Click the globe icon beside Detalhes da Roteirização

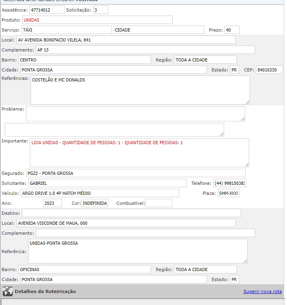tap(8, 291)
